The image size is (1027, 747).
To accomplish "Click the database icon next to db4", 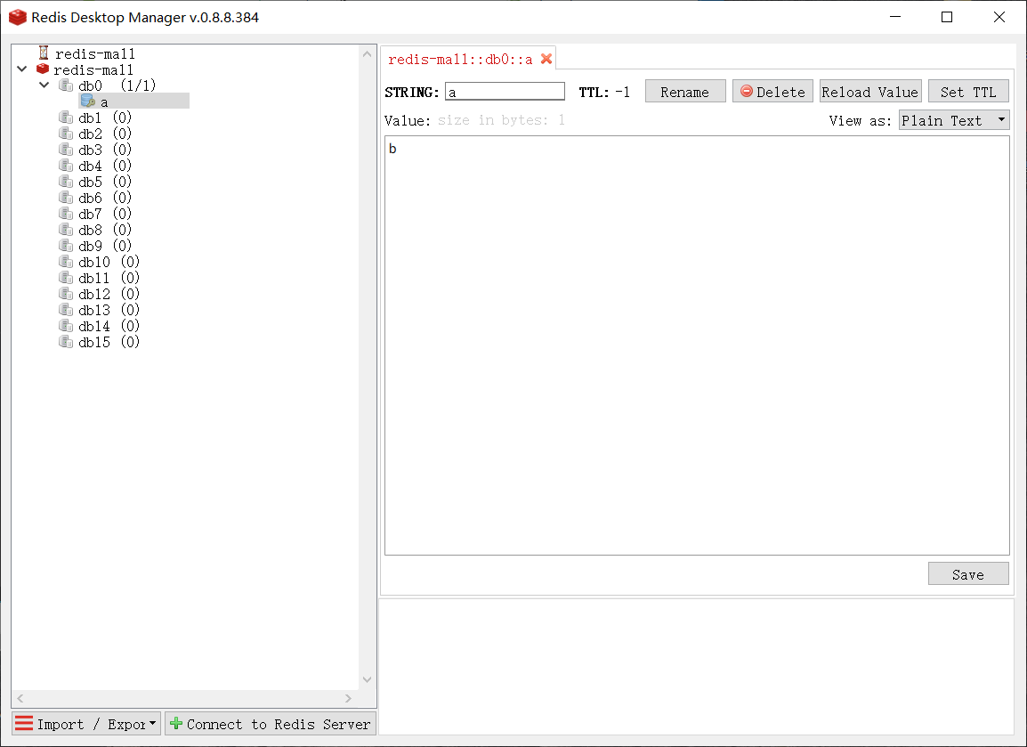I will coord(66,165).
